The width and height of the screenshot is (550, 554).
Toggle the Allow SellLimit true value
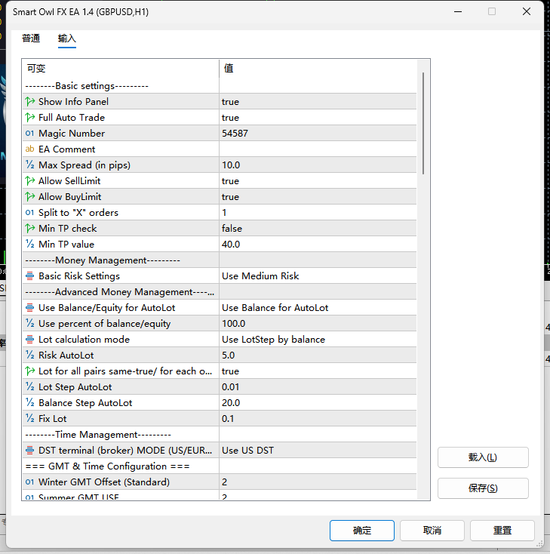[x=318, y=181]
